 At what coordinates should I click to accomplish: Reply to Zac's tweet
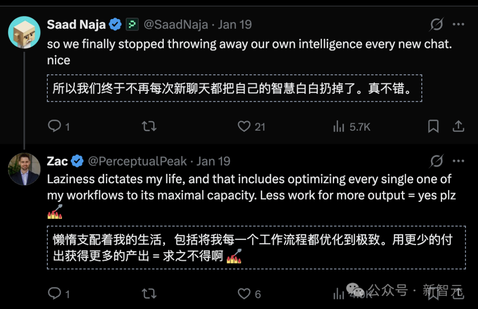coord(54,293)
